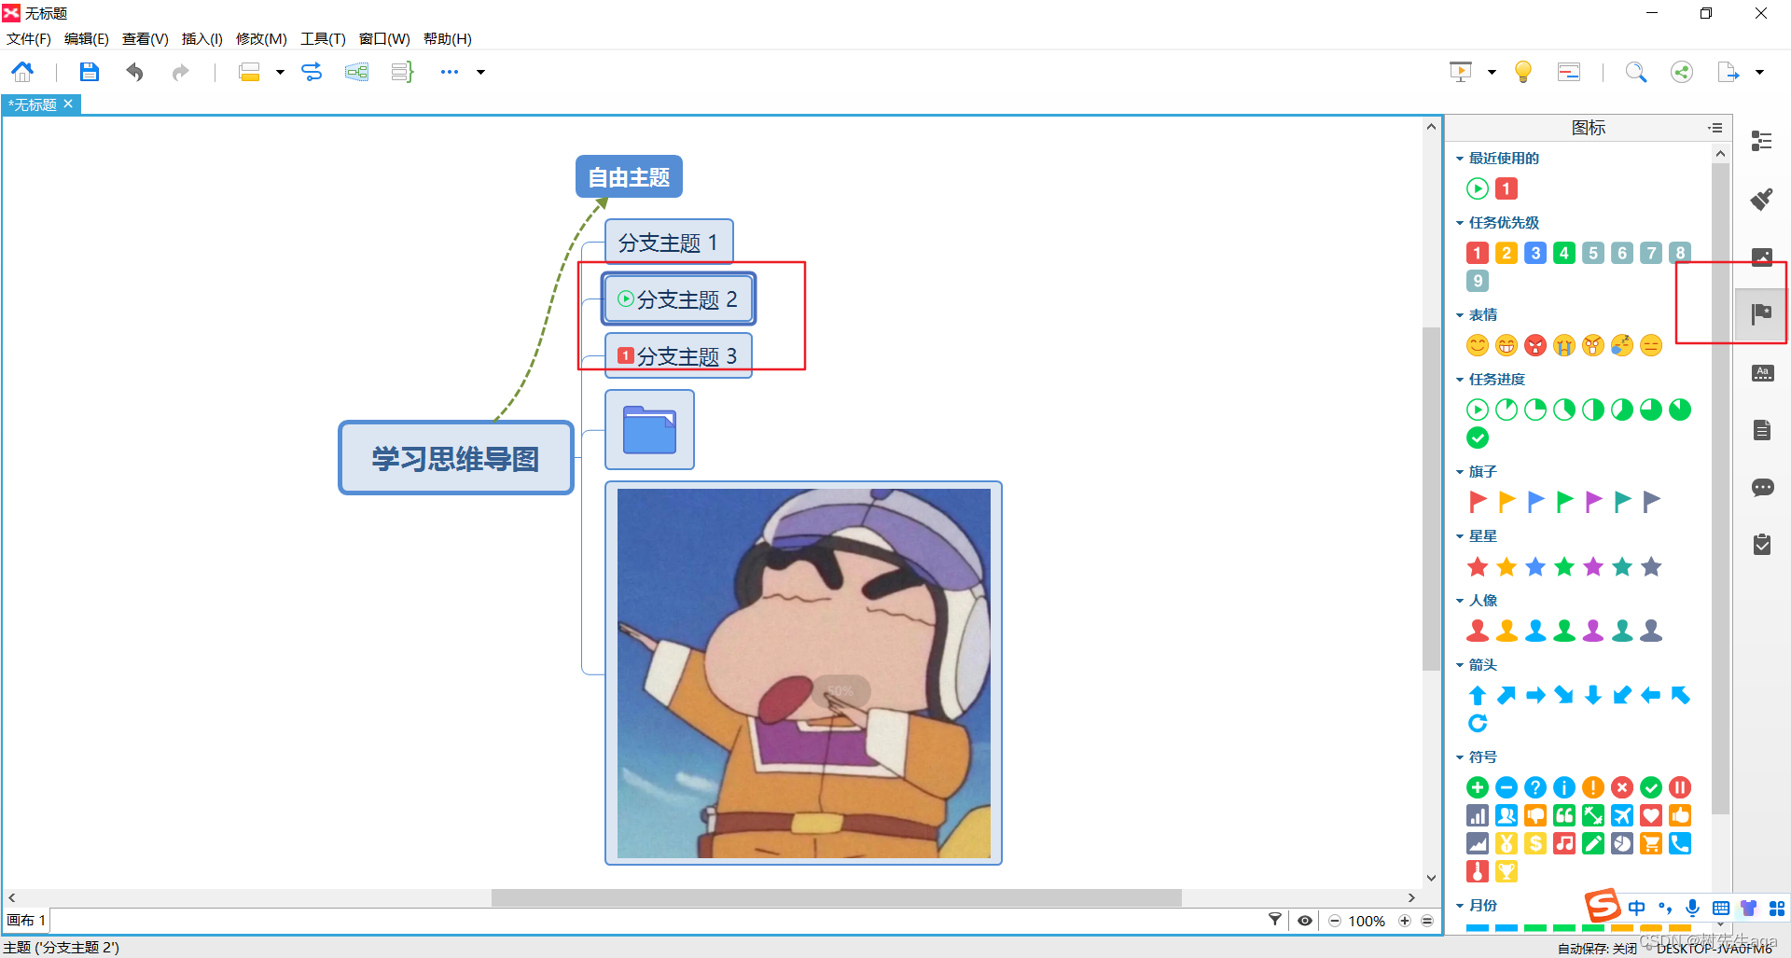Add the angry face emoticon marker
1791x958 pixels.
coord(1535,345)
